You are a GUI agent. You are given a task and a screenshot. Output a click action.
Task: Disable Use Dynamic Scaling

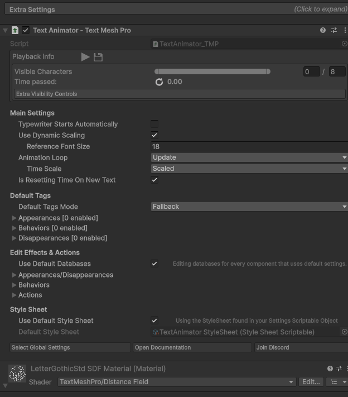[x=154, y=135]
